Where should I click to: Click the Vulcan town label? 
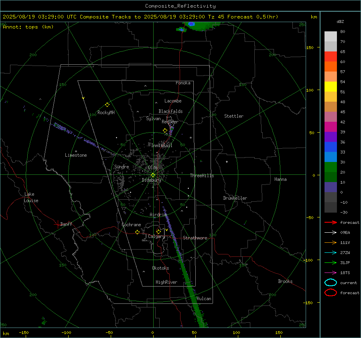tap(204, 299)
